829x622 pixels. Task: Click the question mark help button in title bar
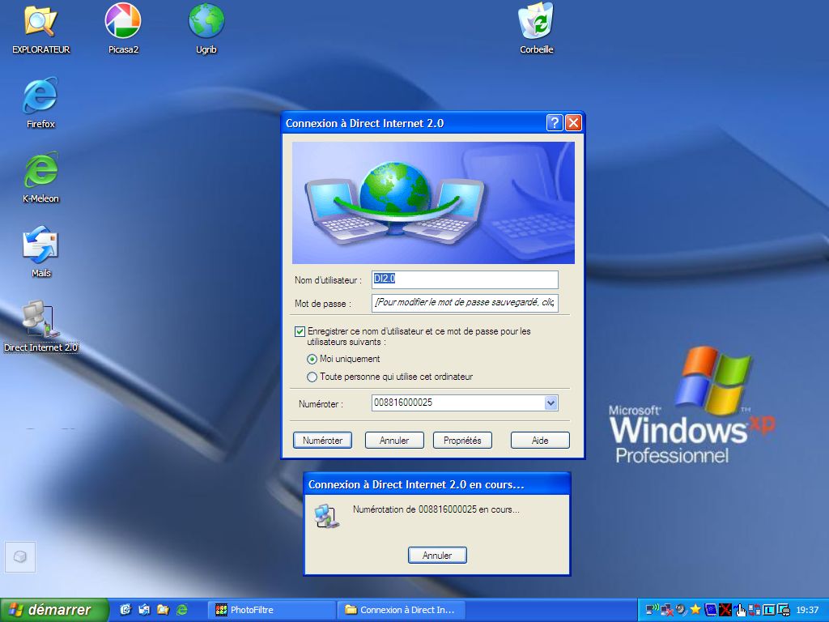pos(554,123)
